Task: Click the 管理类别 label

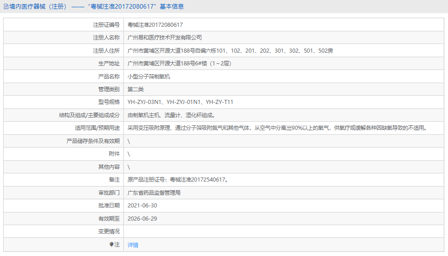Action: (x=109, y=89)
